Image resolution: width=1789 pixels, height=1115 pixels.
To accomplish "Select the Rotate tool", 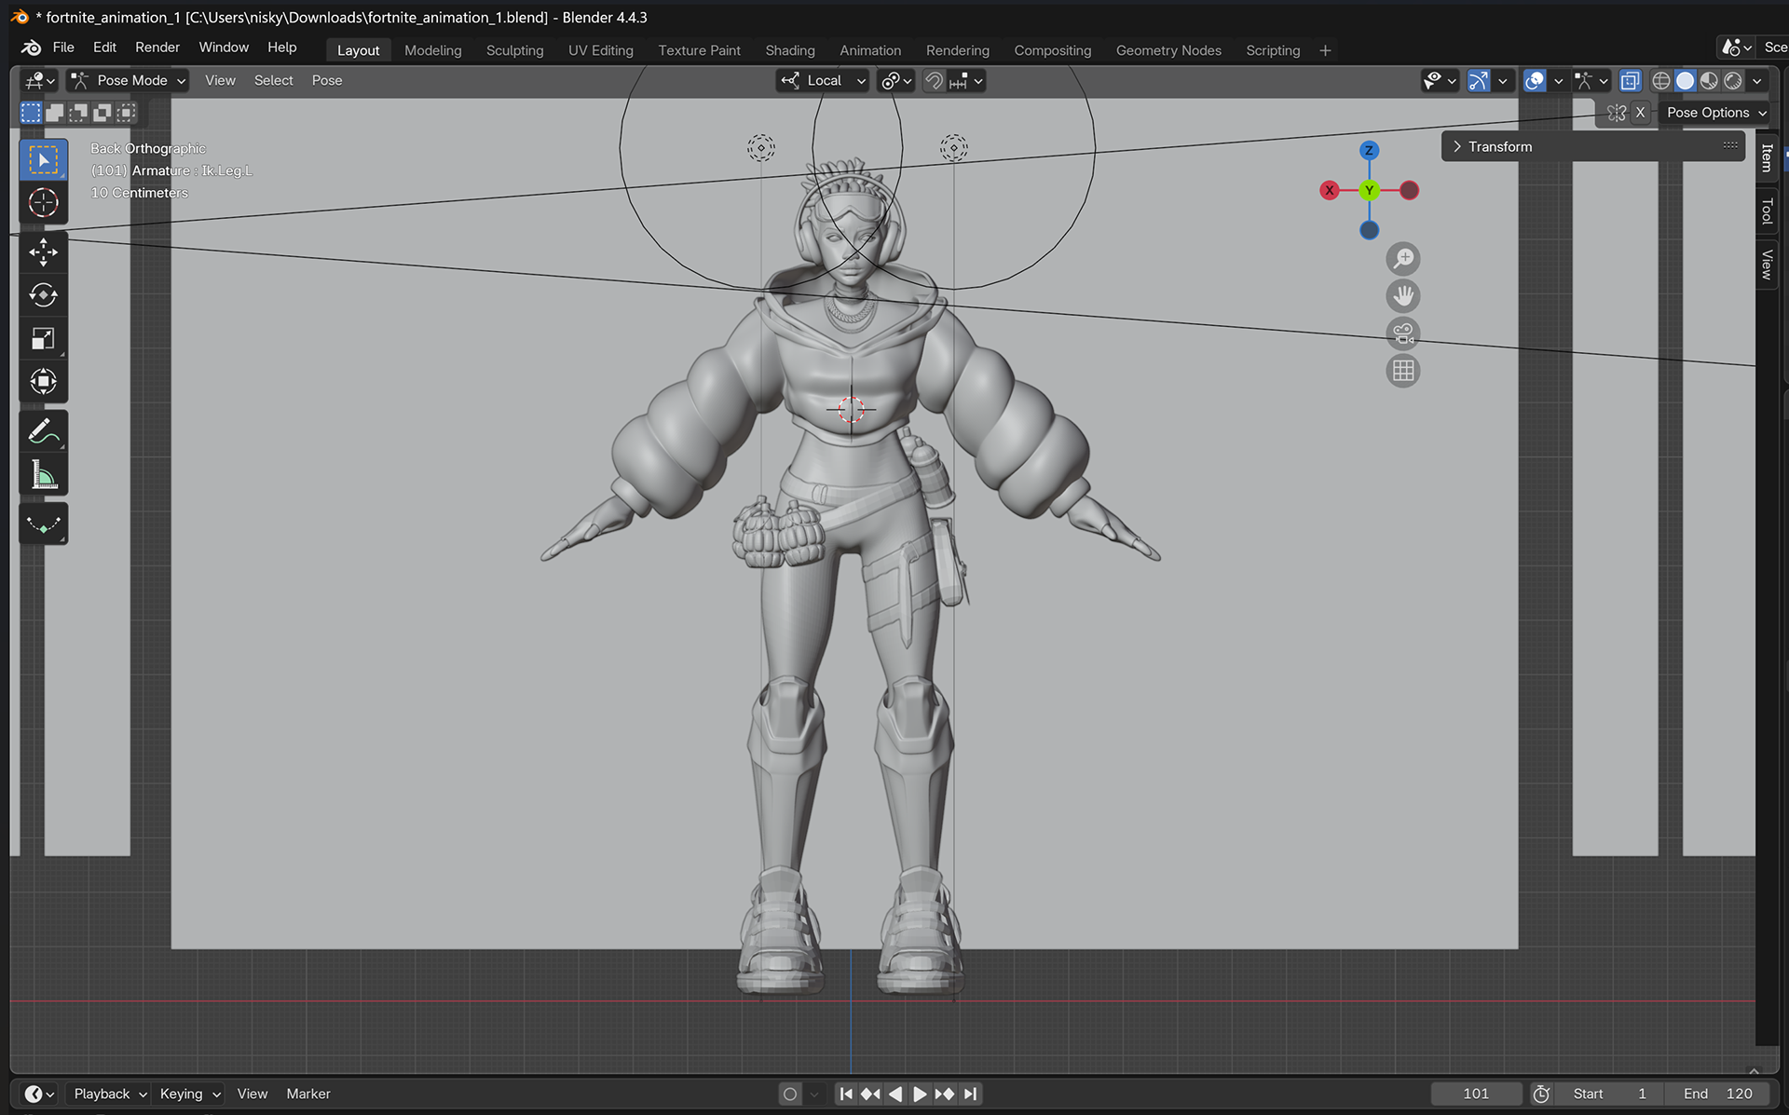I will click(43, 295).
